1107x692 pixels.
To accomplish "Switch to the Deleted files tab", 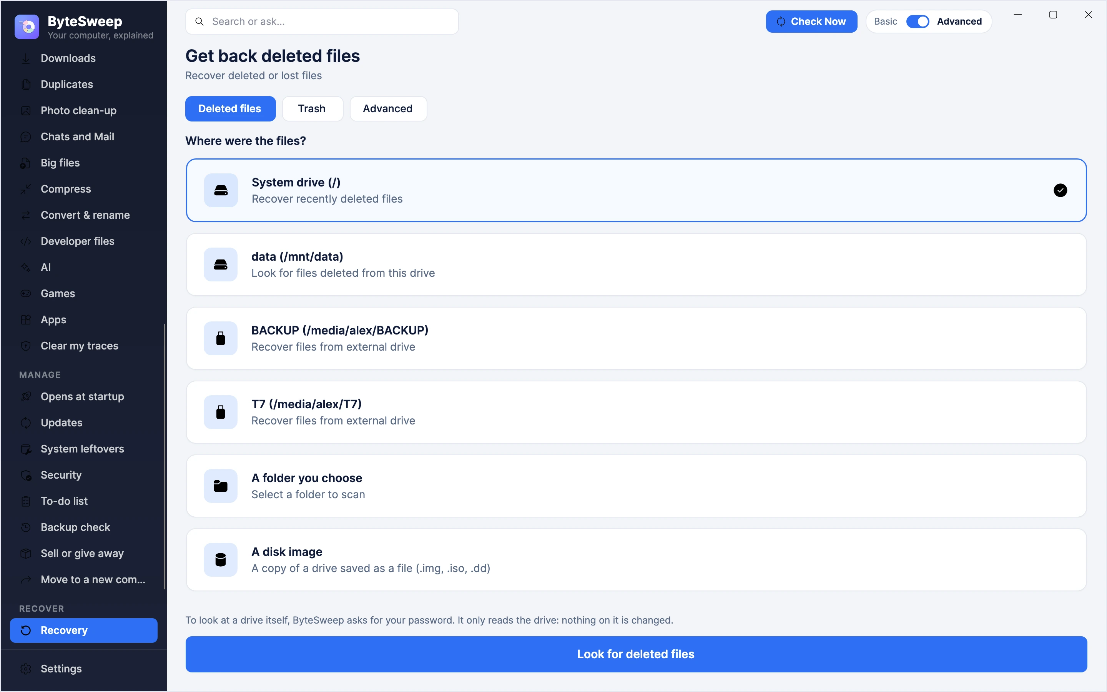I will (x=230, y=109).
